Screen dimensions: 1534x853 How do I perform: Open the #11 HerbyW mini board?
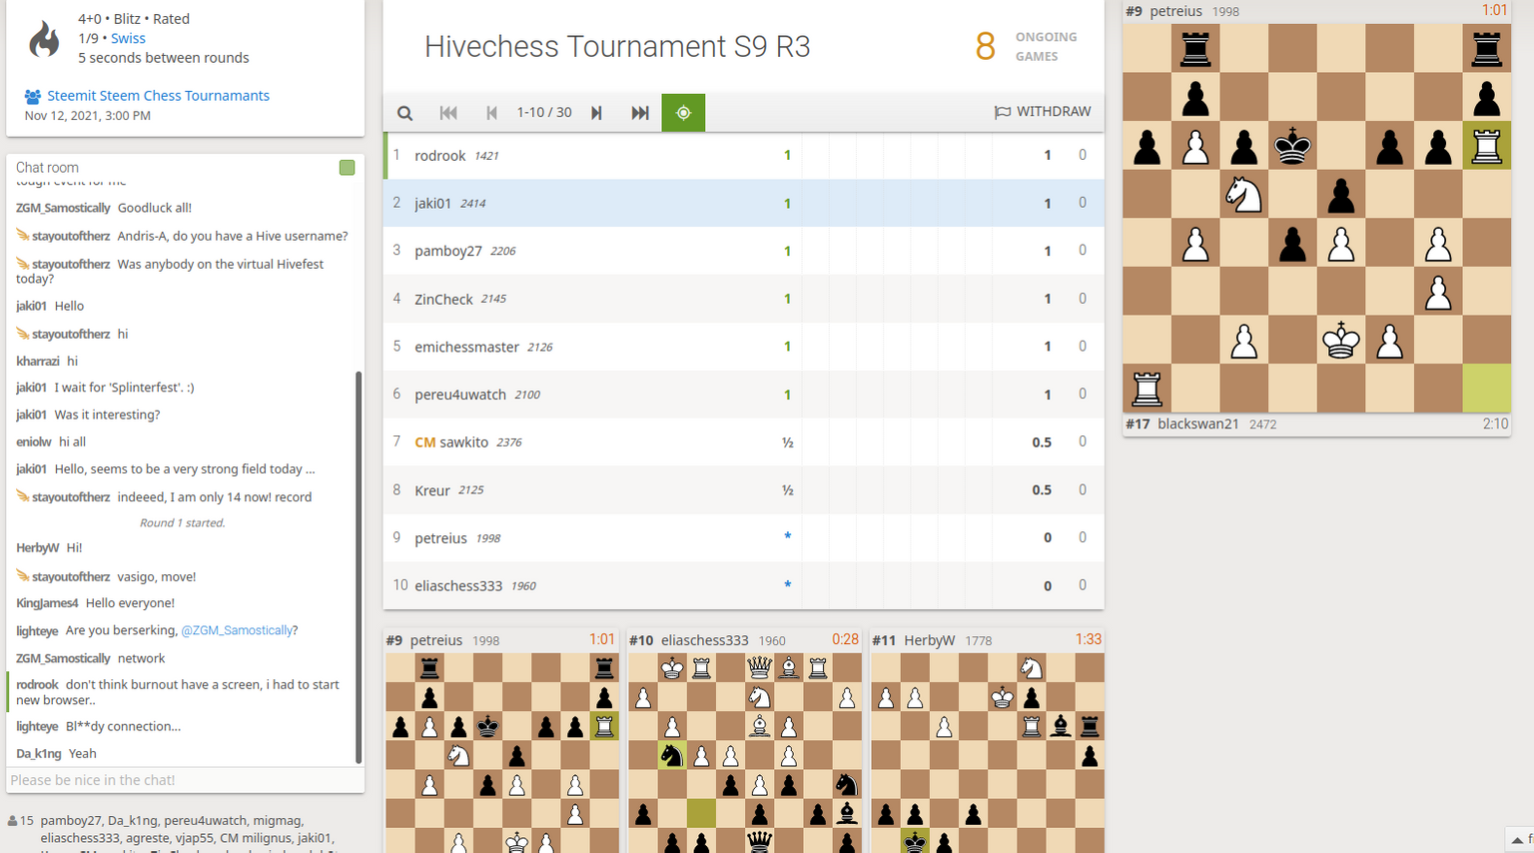pos(988,741)
